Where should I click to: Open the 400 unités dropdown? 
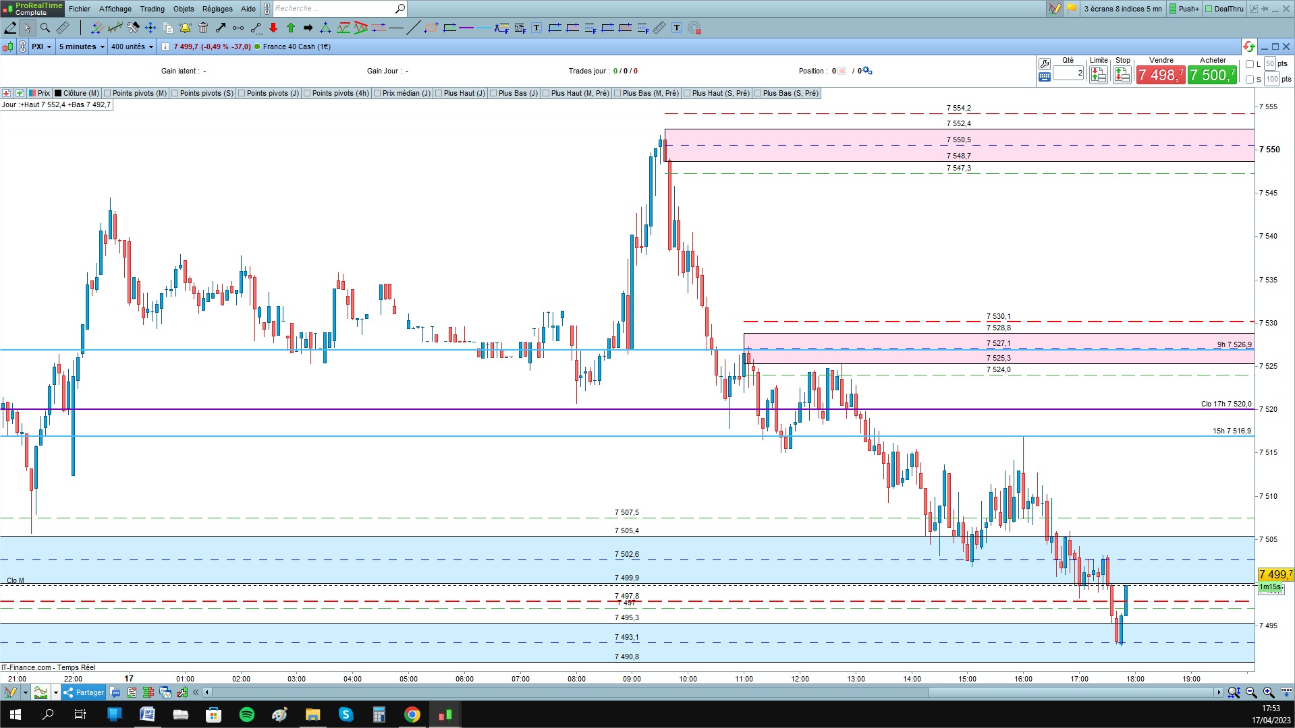coord(132,47)
